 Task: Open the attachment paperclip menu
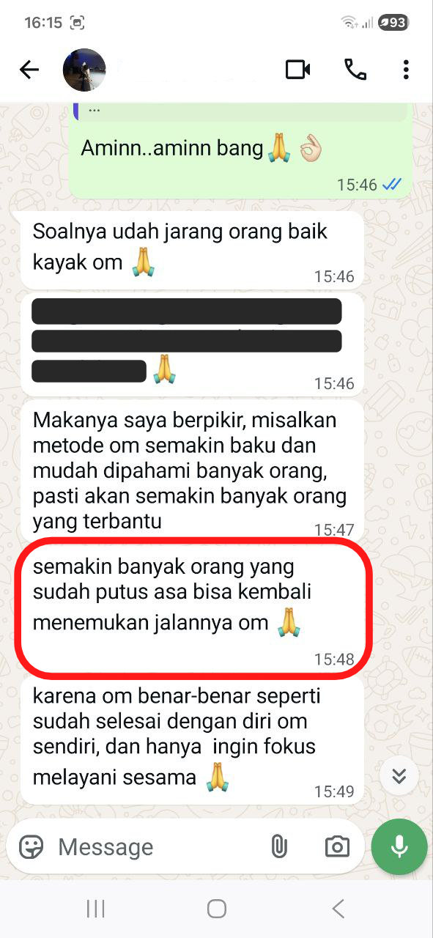[x=278, y=847]
